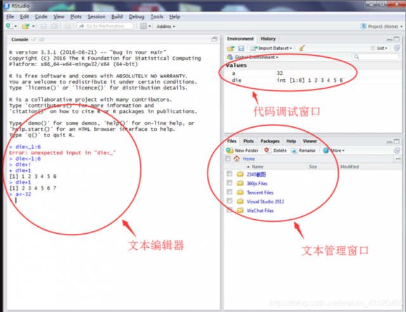Image resolution: width=406 pixels, height=312 pixels.
Task: Open the Session menu
Action: [96, 17]
